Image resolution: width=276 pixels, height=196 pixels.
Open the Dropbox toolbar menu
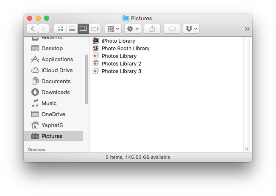[x=191, y=29]
